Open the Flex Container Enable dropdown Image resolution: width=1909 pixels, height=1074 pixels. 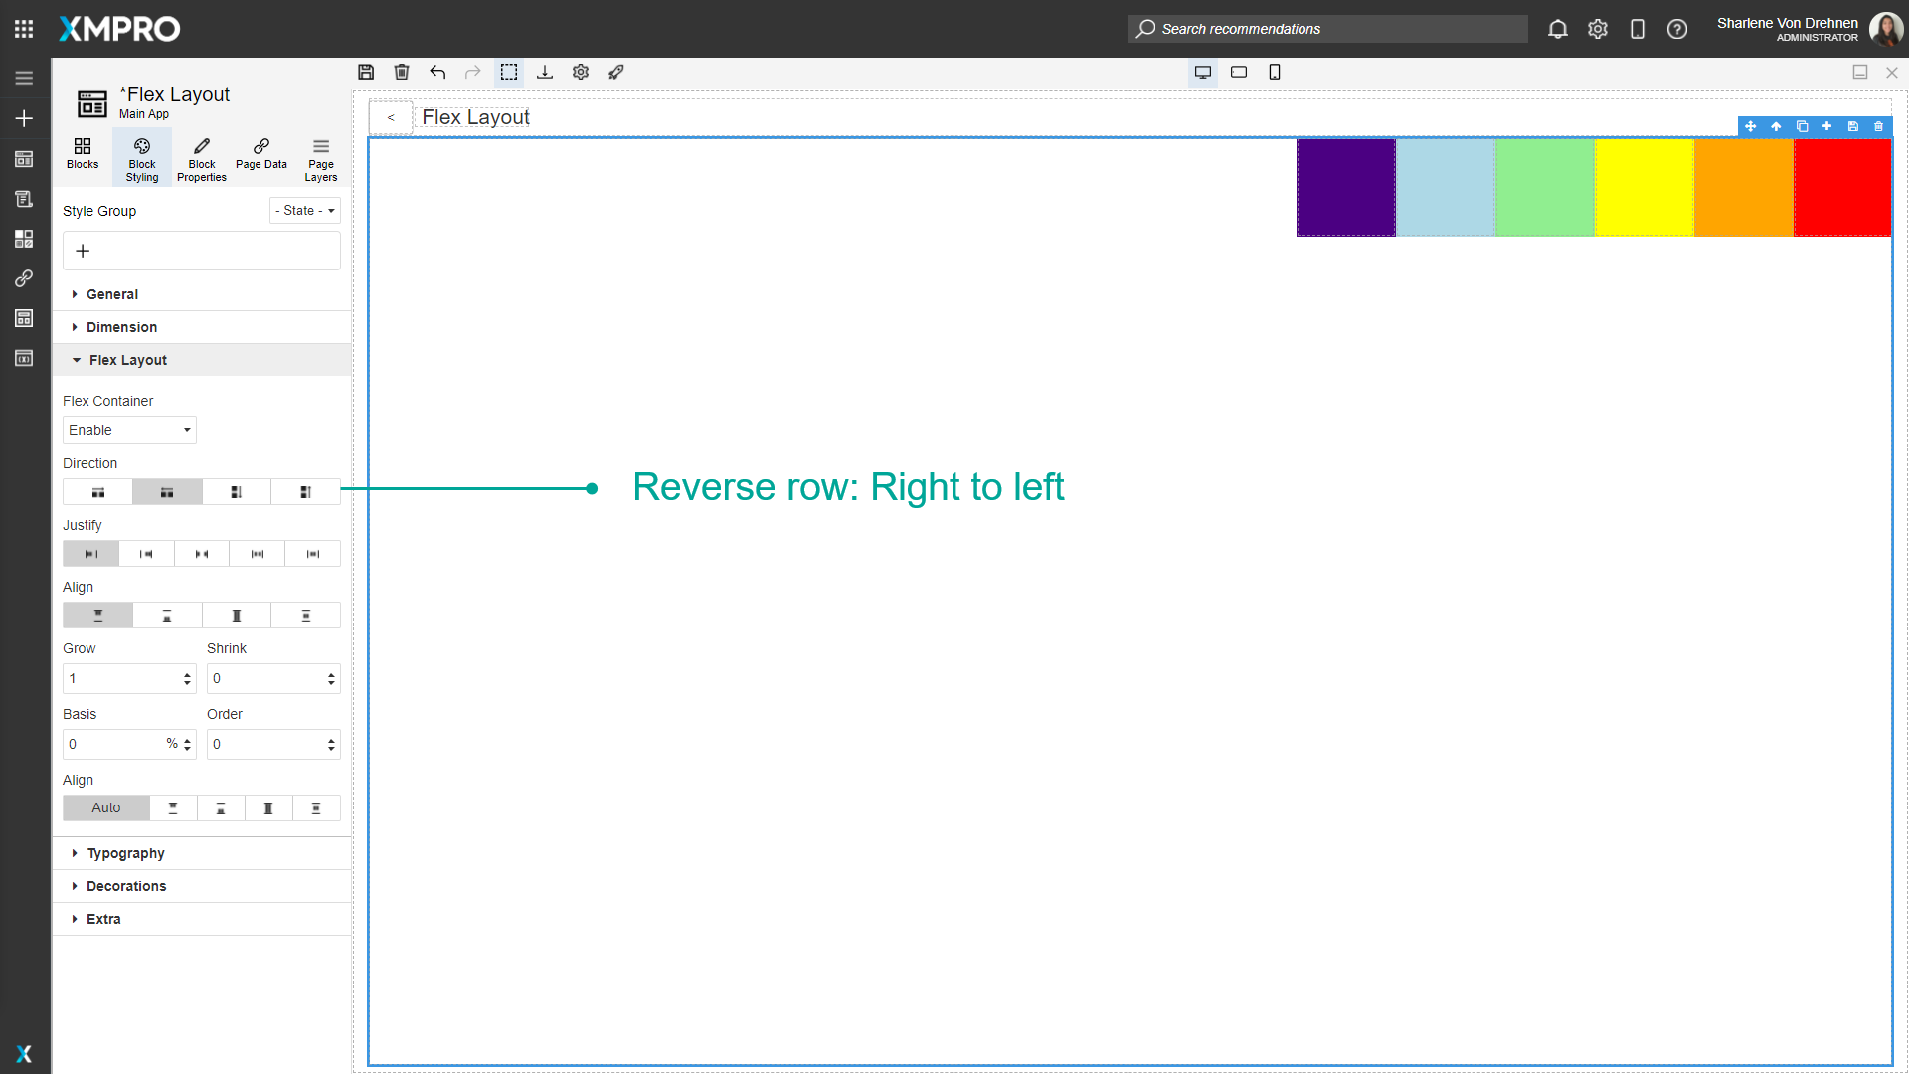129,430
